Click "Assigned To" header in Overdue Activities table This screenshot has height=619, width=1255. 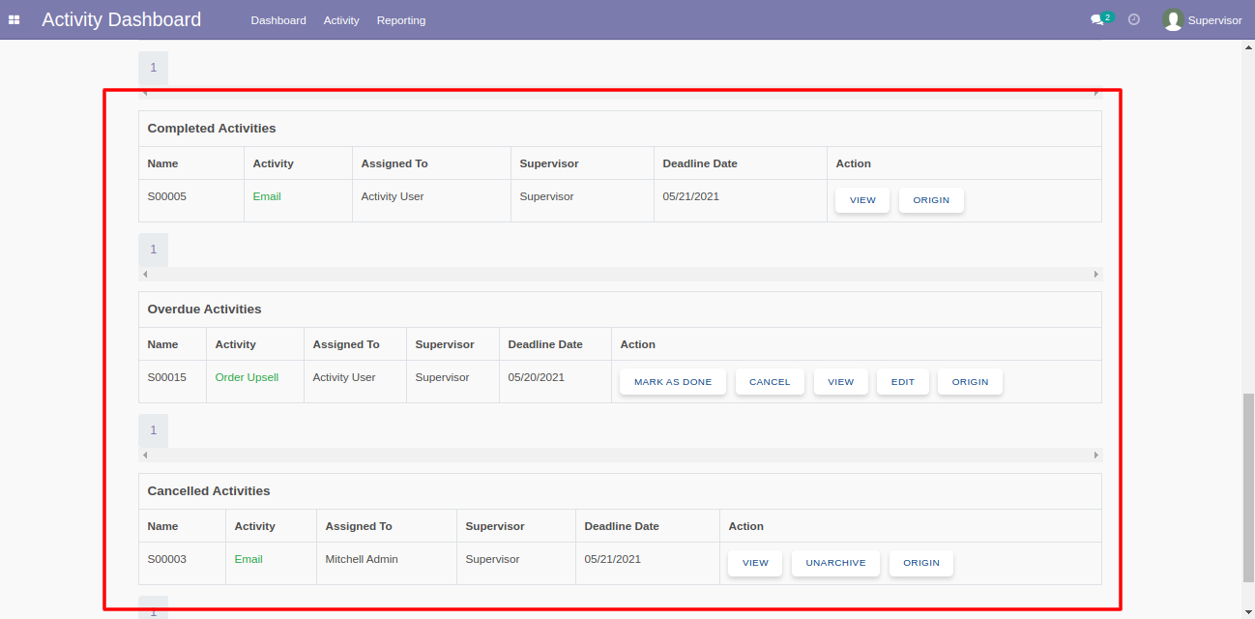[346, 344]
